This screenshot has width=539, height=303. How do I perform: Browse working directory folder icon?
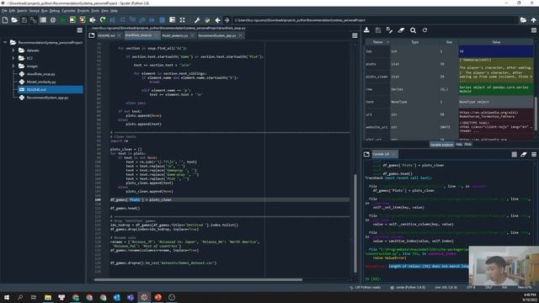click(523, 20)
